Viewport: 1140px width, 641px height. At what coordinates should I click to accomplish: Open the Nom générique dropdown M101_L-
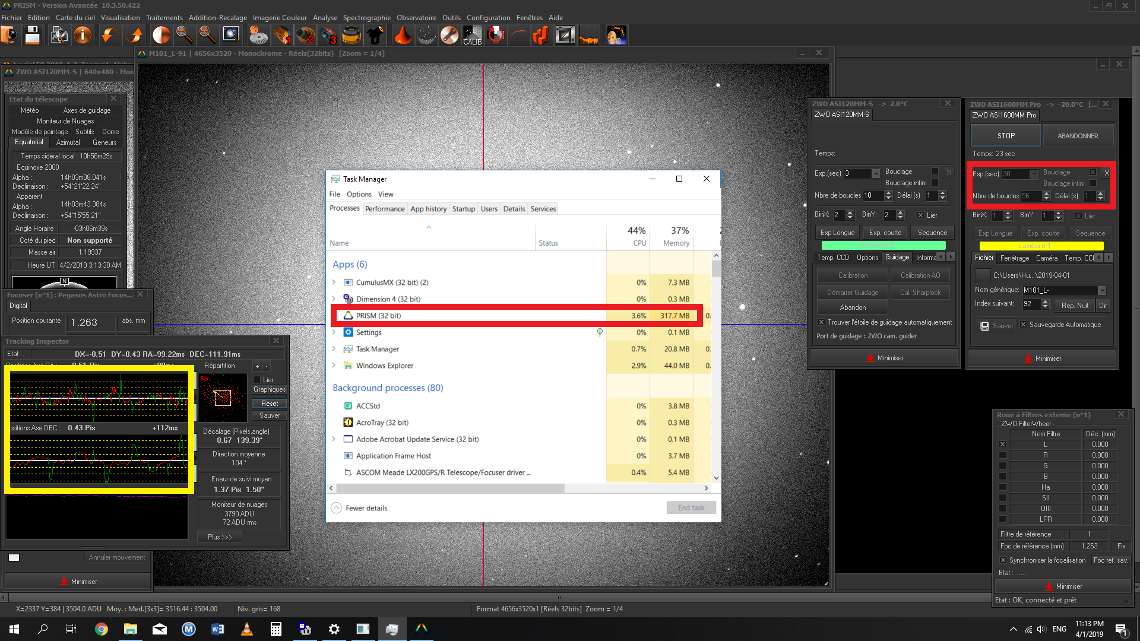click(x=1102, y=290)
